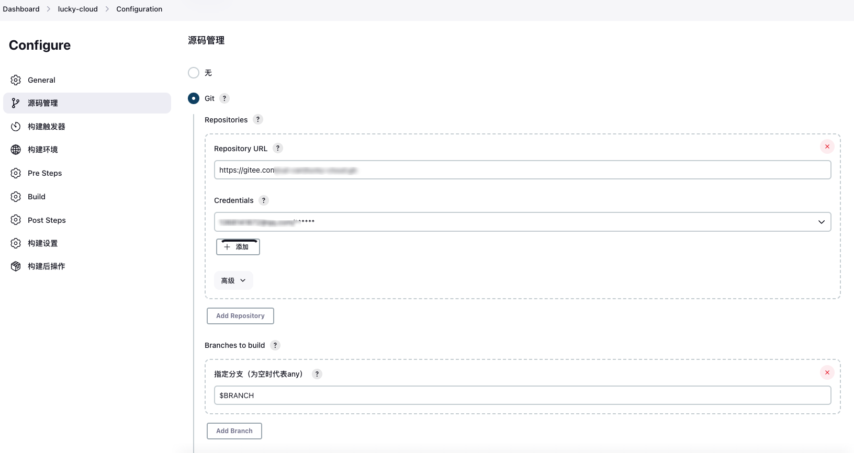Screen dimensions: 854x453
Task: Focus the Repository URL input field
Action: (x=522, y=170)
